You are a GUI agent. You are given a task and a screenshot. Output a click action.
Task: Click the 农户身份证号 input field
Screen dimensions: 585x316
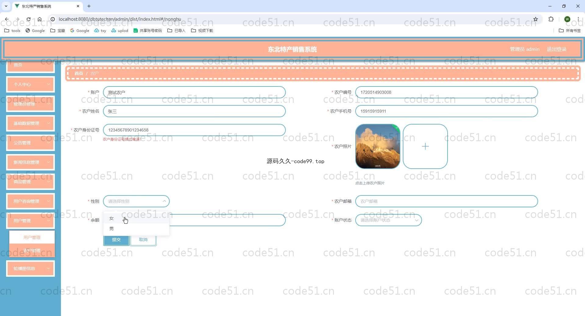pos(194,130)
